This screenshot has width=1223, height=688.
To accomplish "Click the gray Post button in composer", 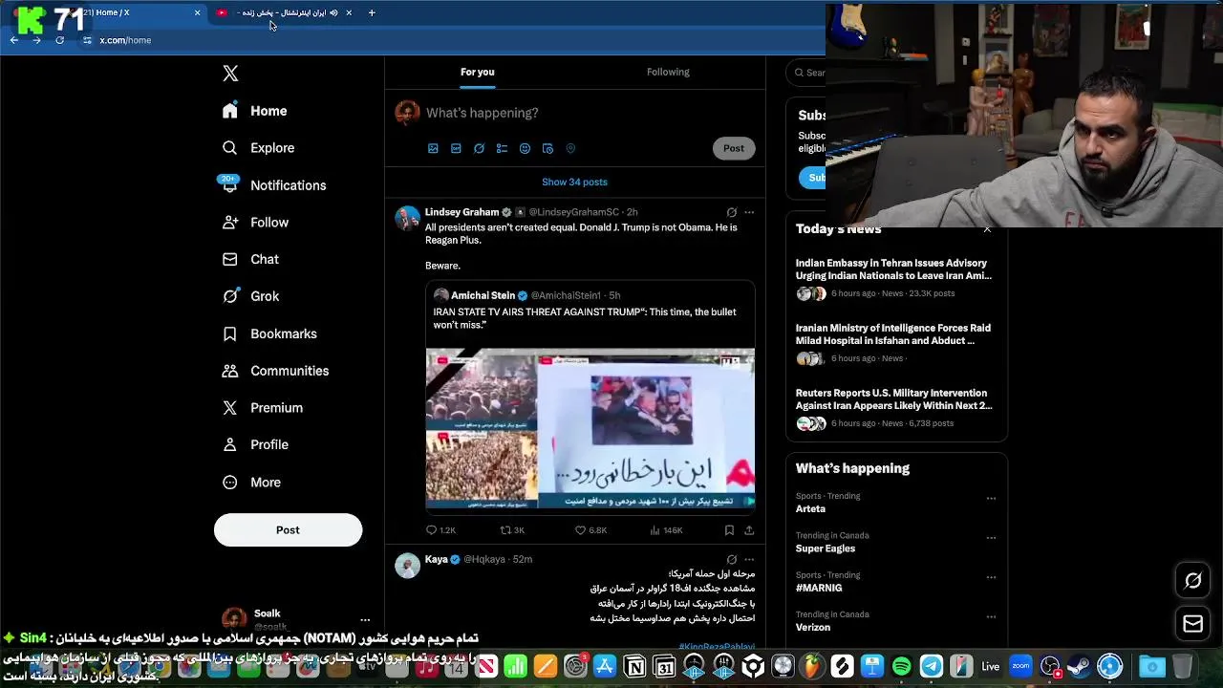I will pos(734,148).
